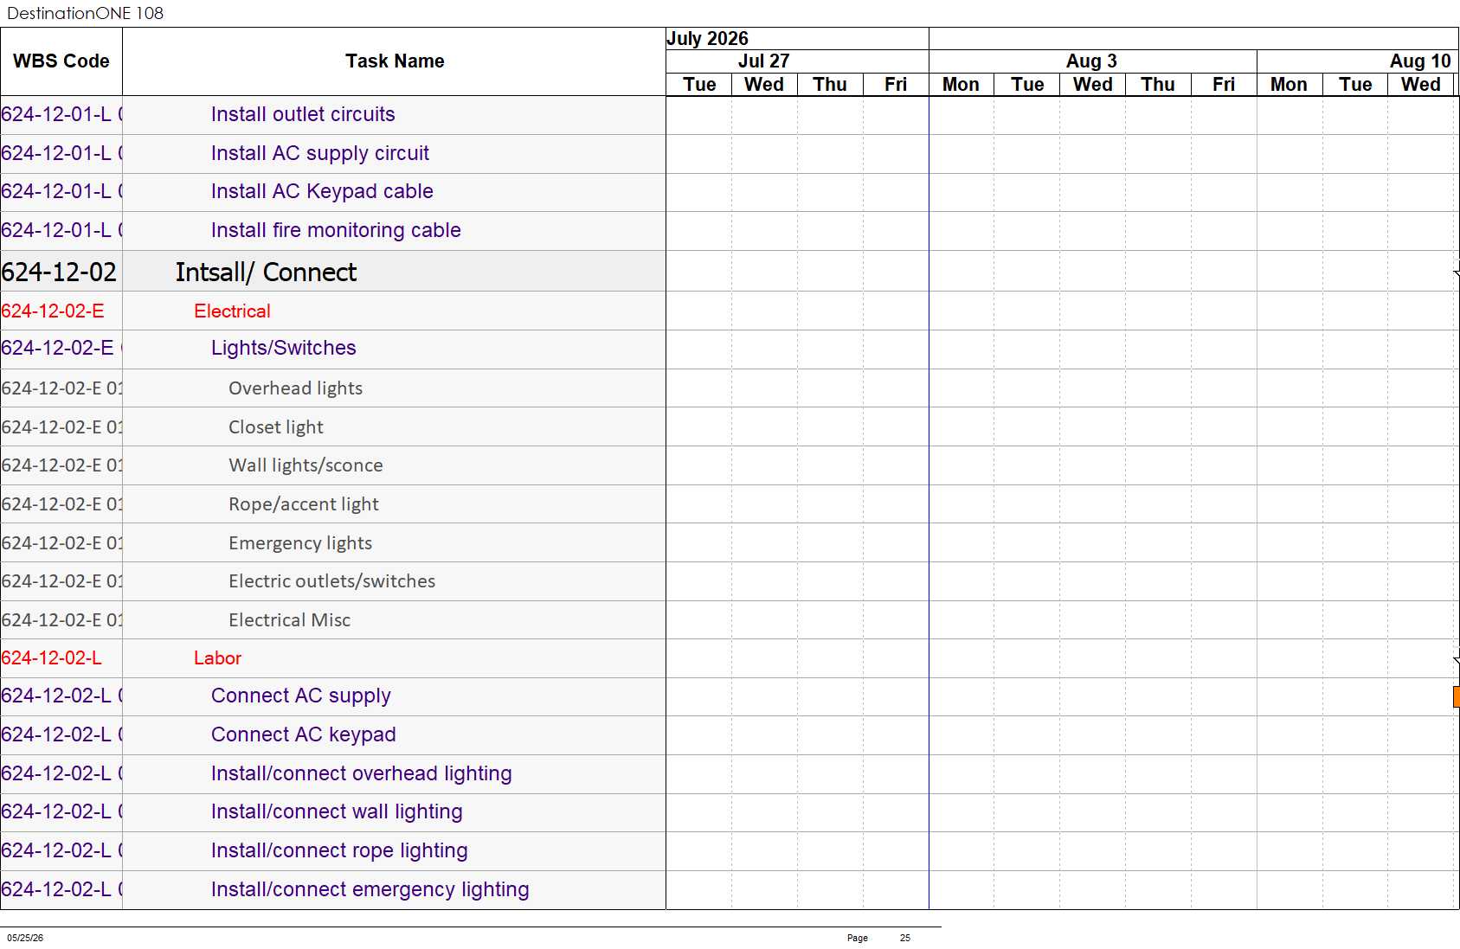The image size is (1460, 949).
Task: Select the 'Aug 3' week header
Action: [x=1092, y=61]
